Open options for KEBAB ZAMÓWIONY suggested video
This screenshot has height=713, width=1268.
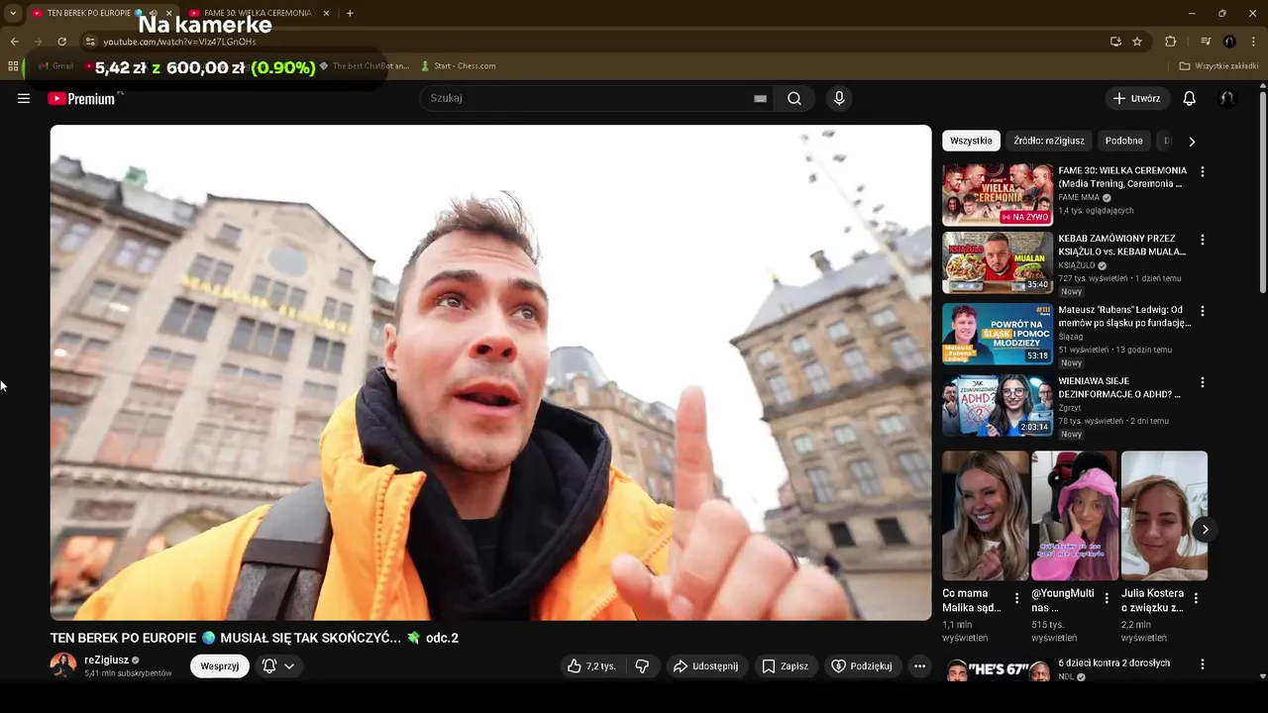coord(1203,240)
